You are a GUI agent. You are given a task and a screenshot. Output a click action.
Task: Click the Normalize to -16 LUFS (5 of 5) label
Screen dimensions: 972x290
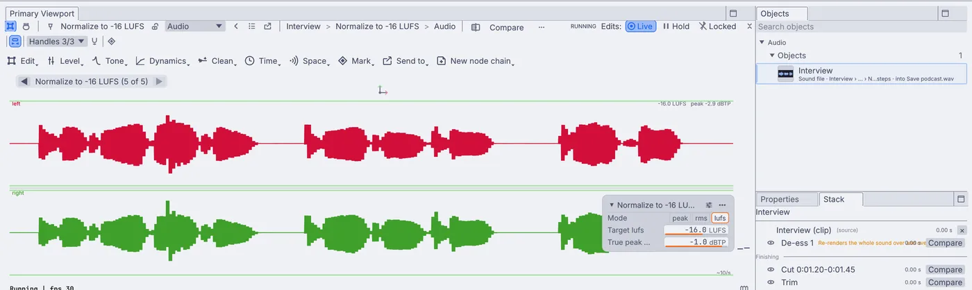click(x=92, y=81)
